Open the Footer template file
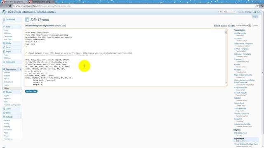 237,65
